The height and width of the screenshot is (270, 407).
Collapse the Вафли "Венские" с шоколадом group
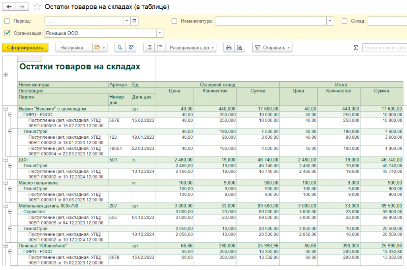[x=6, y=108]
